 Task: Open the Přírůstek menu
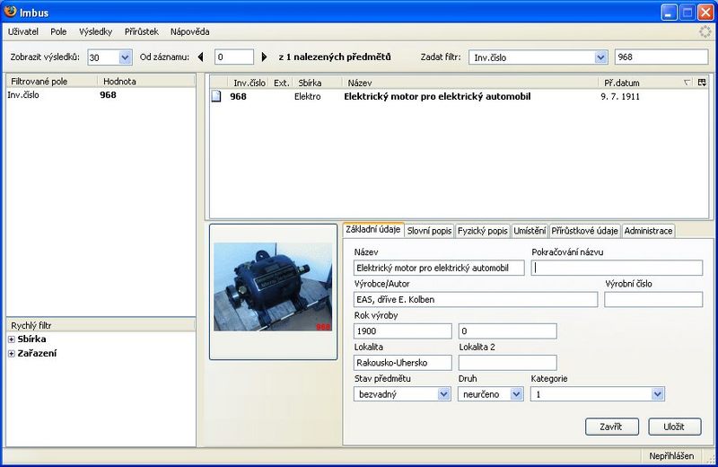[x=141, y=31]
